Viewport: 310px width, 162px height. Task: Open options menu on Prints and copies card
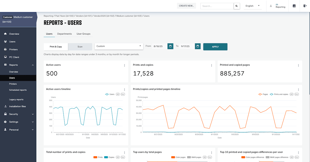212,65
